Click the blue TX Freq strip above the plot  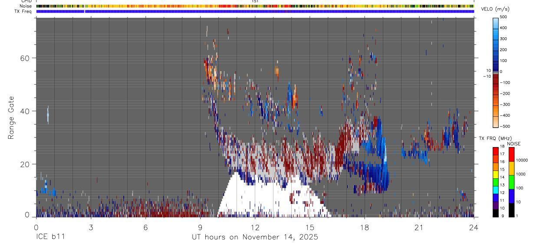tap(255, 11)
